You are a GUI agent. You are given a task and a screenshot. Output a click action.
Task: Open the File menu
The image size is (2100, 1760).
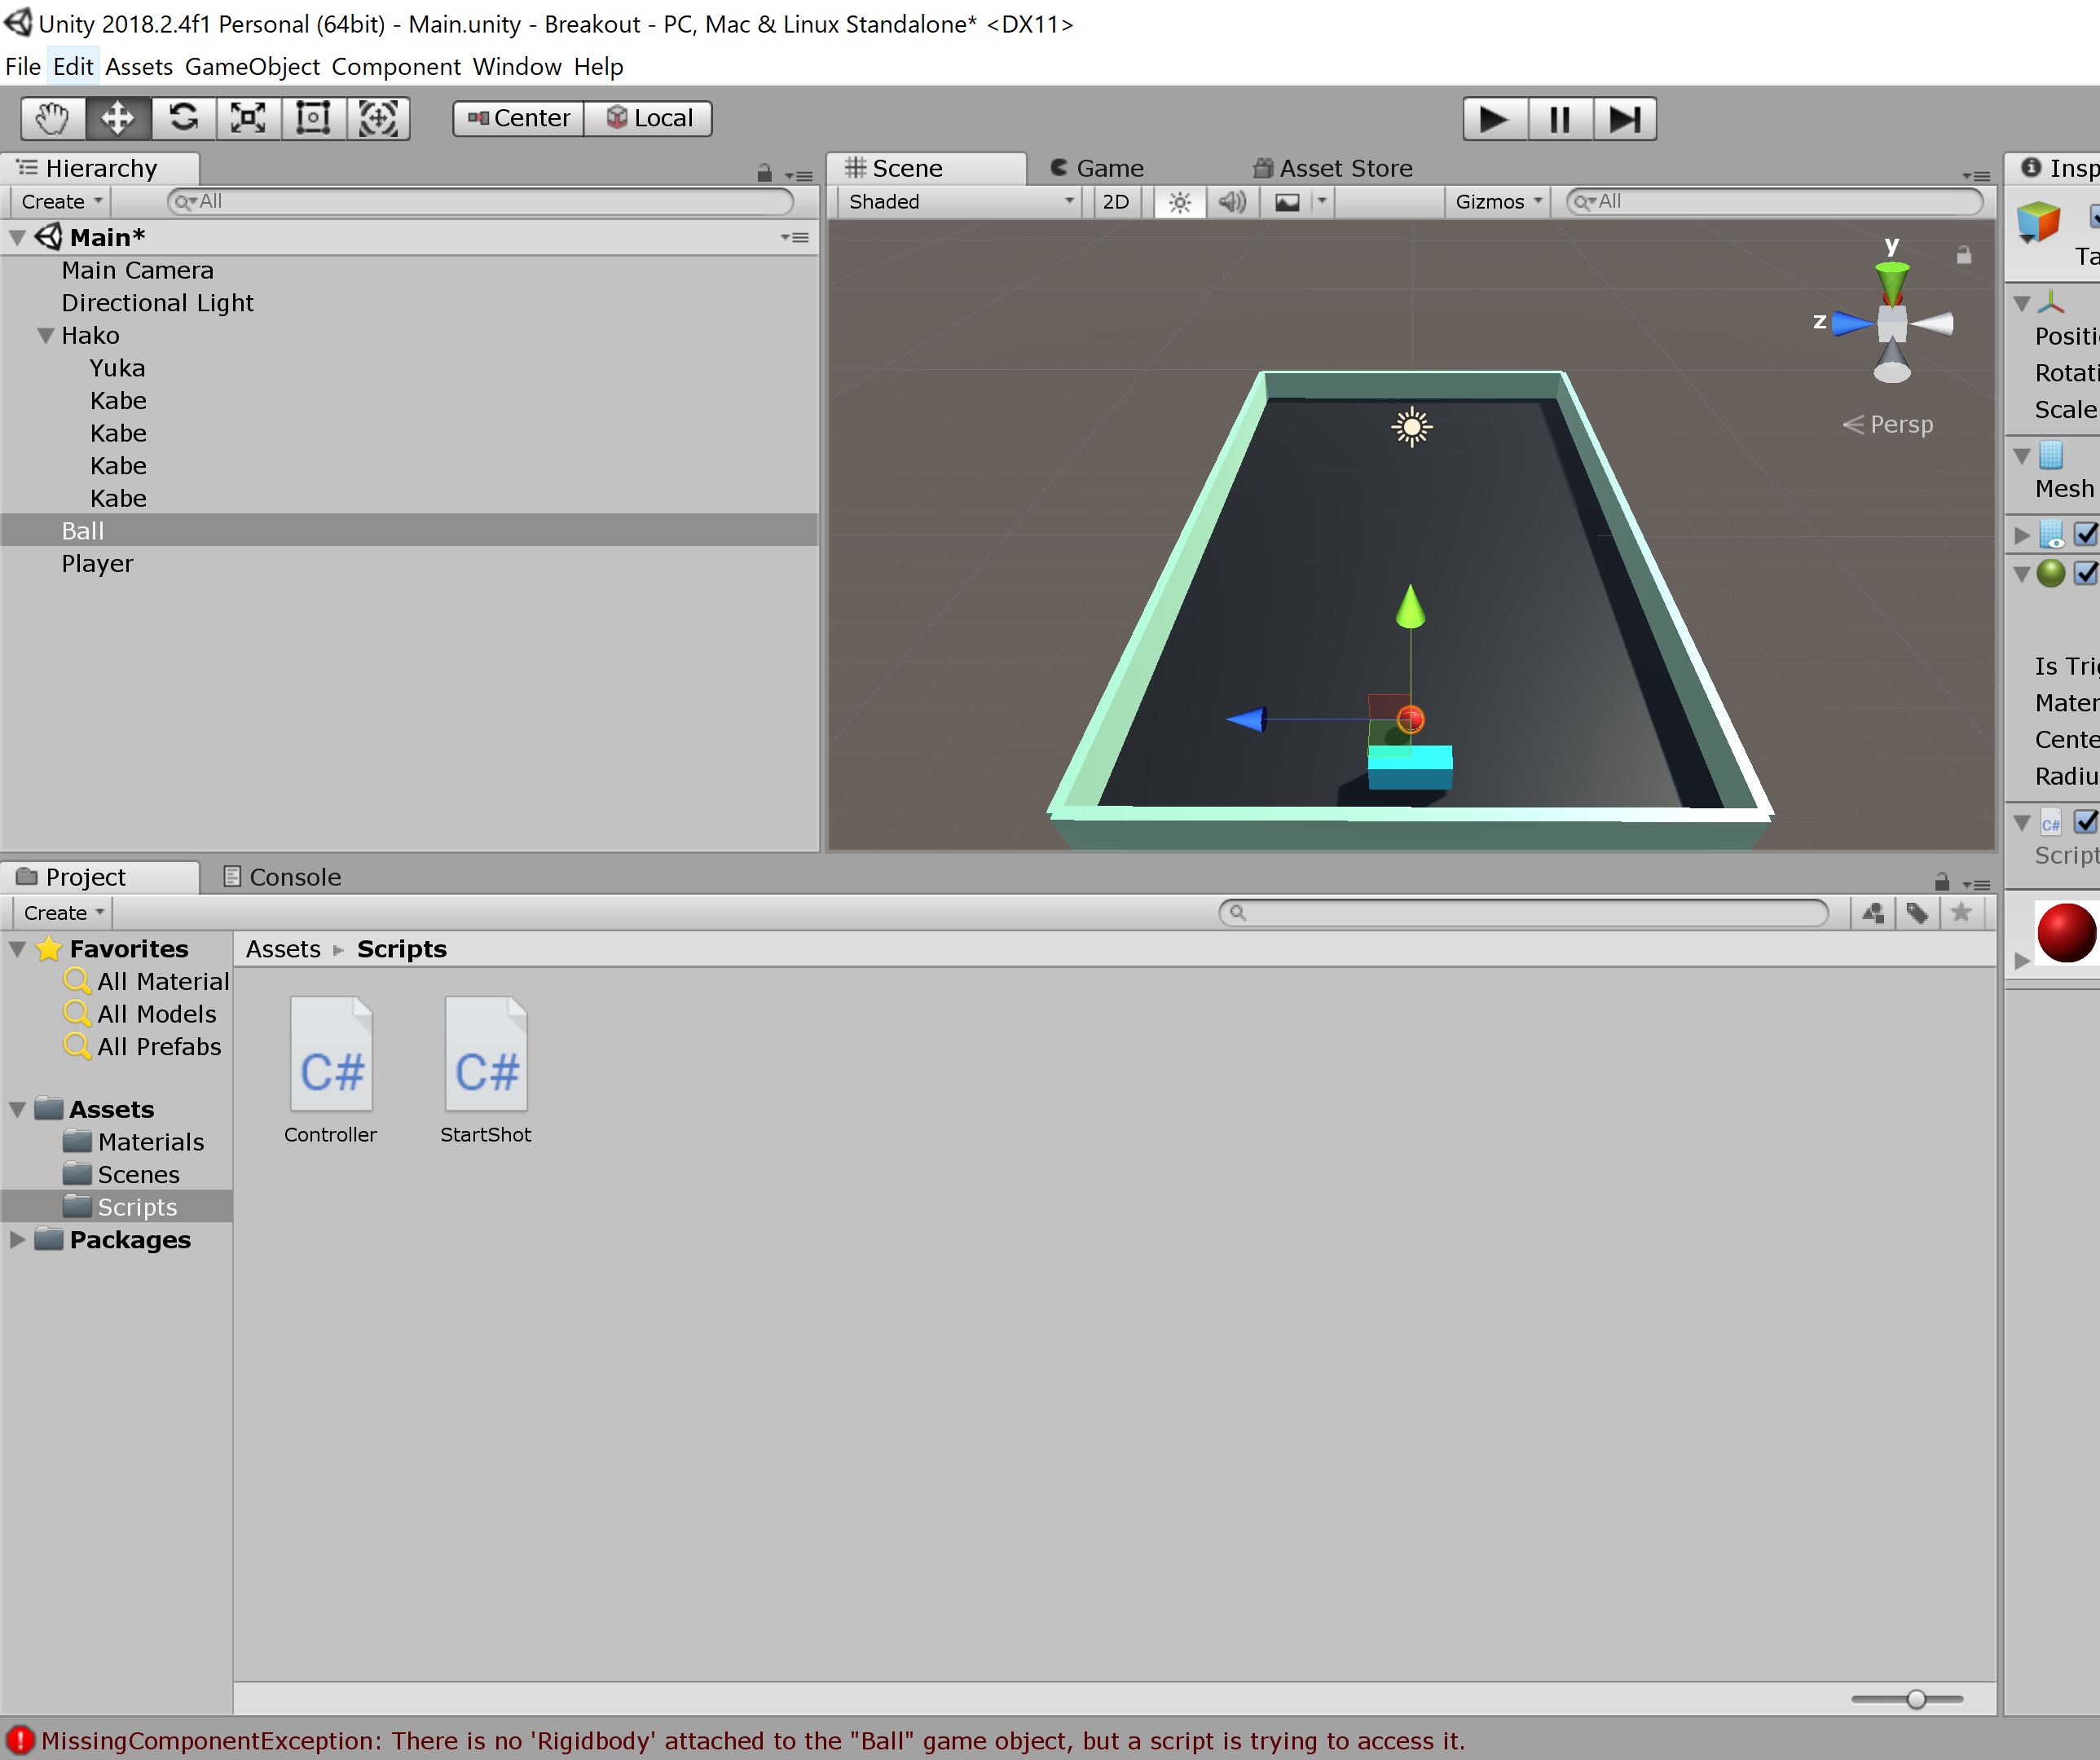23,67
